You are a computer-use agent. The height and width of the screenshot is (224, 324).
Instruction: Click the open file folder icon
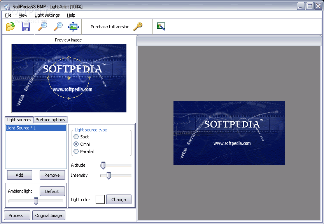pyautogui.click(x=11, y=27)
